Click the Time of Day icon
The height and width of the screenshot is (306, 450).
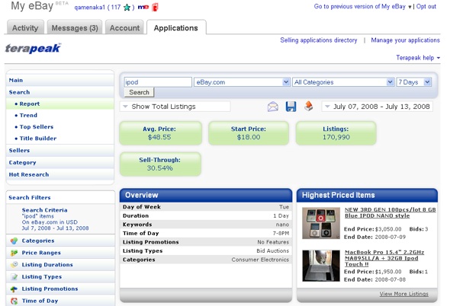coord(14,301)
